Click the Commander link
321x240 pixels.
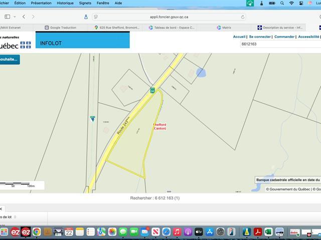[284, 36]
